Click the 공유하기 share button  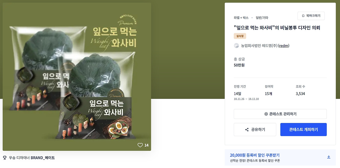255,130
